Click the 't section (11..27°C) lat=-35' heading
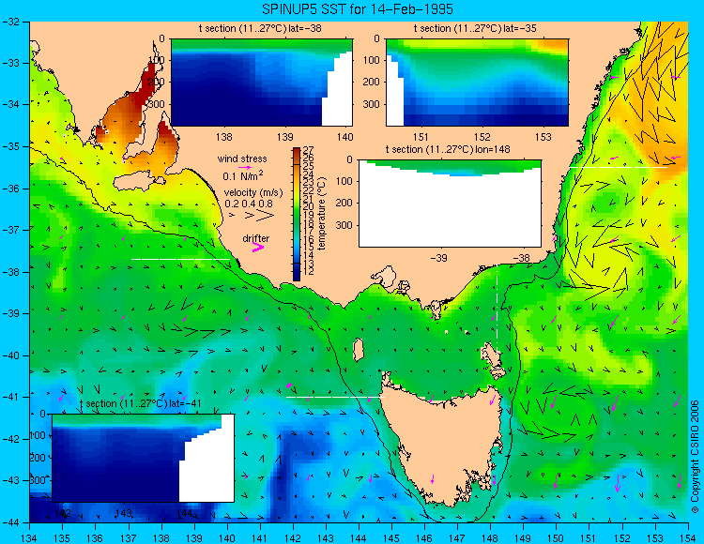Viewport: 704px width, 544px height. 475,29
